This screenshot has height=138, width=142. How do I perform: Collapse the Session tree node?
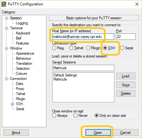tap(6, 18)
